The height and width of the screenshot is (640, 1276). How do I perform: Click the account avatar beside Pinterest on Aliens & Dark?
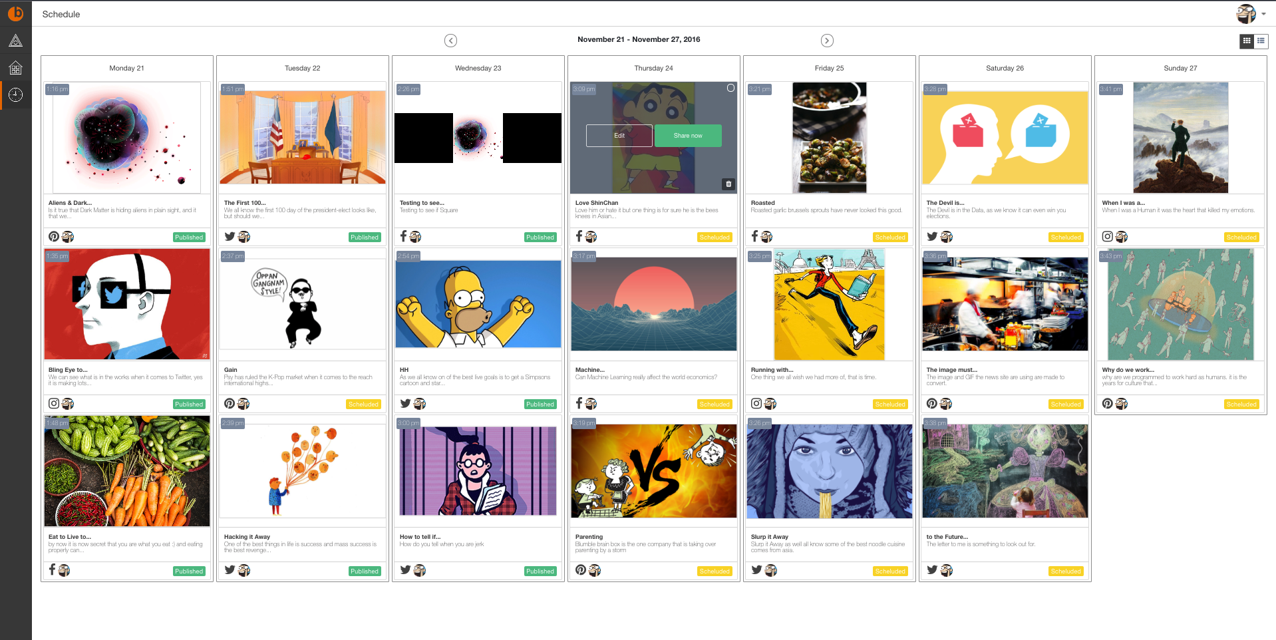(x=68, y=236)
